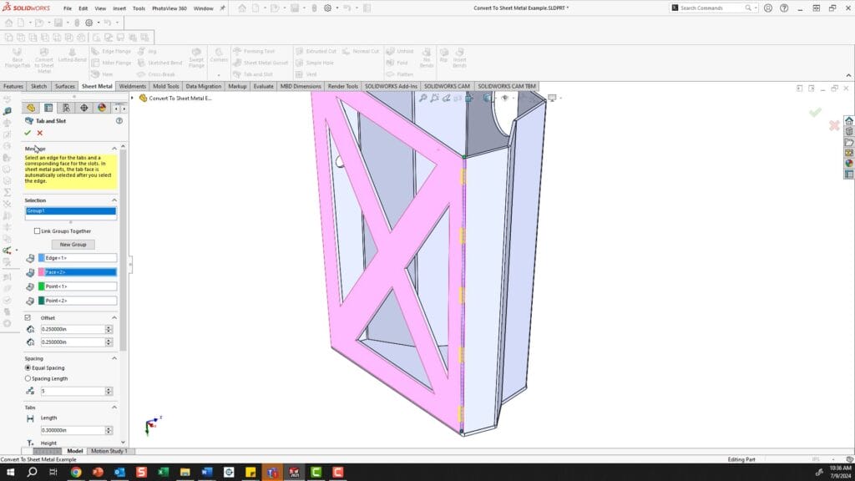Image resolution: width=855 pixels, height=481 pixels.
Task: Expand the Convert To Sheet Metal feature tree
Action: (x=133, y=98)
